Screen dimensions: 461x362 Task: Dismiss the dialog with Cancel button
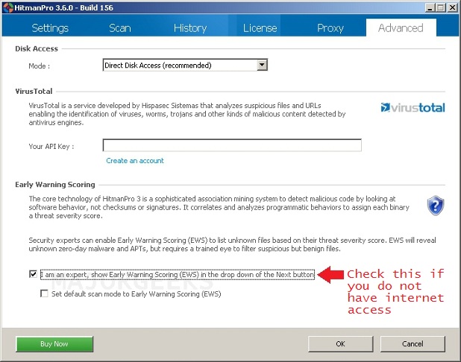[413, 344]
